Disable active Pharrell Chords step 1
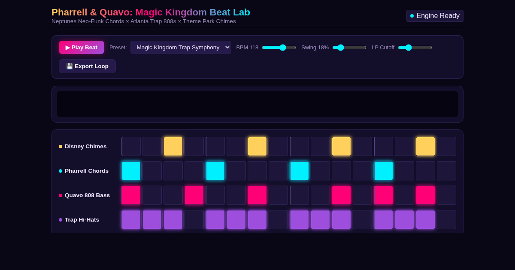Screen dimensions: 515x270 click(131, 171)
